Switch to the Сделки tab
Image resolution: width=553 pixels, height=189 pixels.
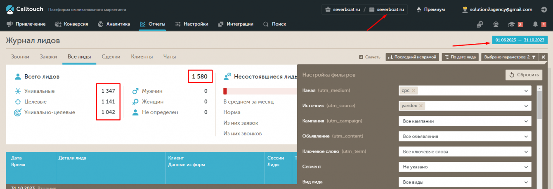tap(111, 57)
